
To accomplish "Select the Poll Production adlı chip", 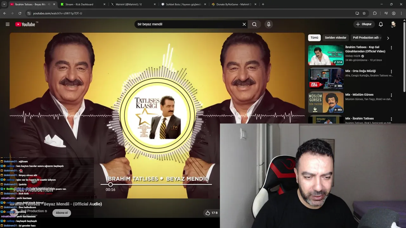I will 367,38.
